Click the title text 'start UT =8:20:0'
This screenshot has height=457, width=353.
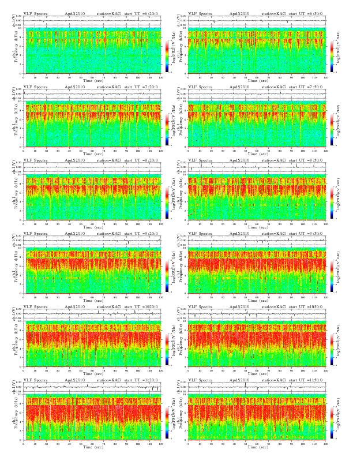[x=141, y=160]
